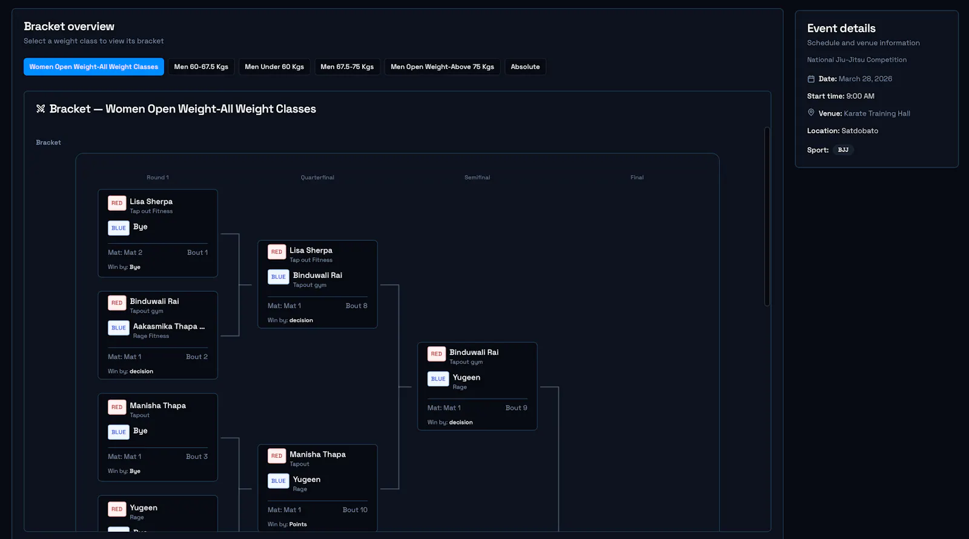Screen dimensions: 969x539
Task: Click the bracket vertical scrollbar
Action: 767,216
